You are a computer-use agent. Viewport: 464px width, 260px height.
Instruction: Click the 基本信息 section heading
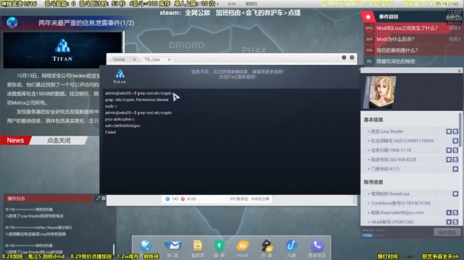[373, 120]
